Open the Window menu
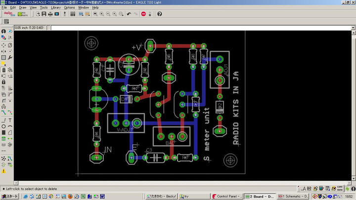356x200 pixels. [84, 8]
